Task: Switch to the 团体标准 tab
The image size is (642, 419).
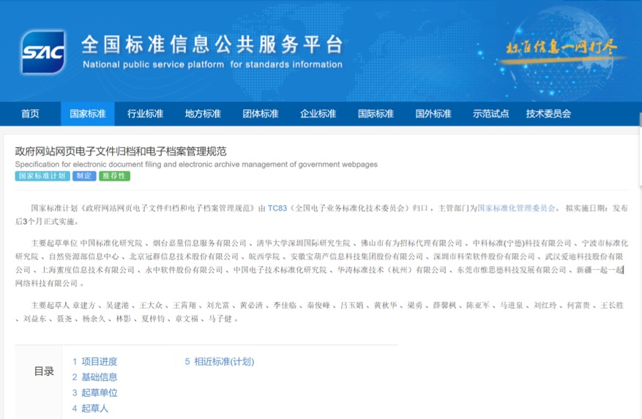Action: pos(261,114)
